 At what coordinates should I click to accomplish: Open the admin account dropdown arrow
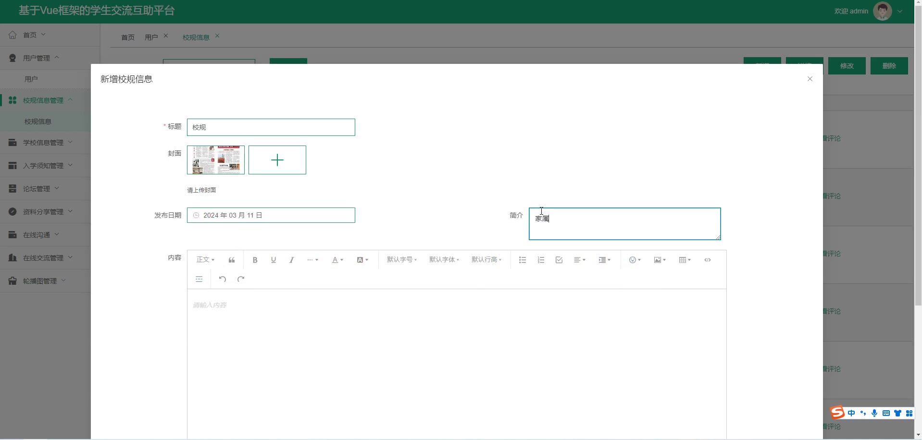[900, 11]
